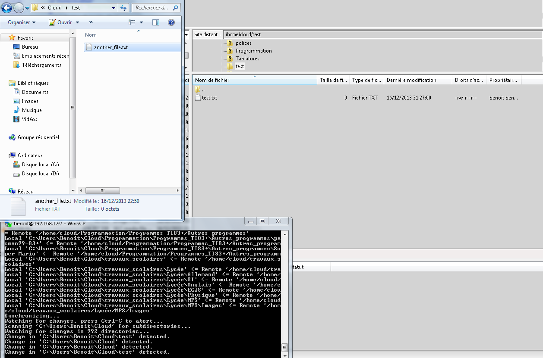Open the Images library

coord(30,101)
